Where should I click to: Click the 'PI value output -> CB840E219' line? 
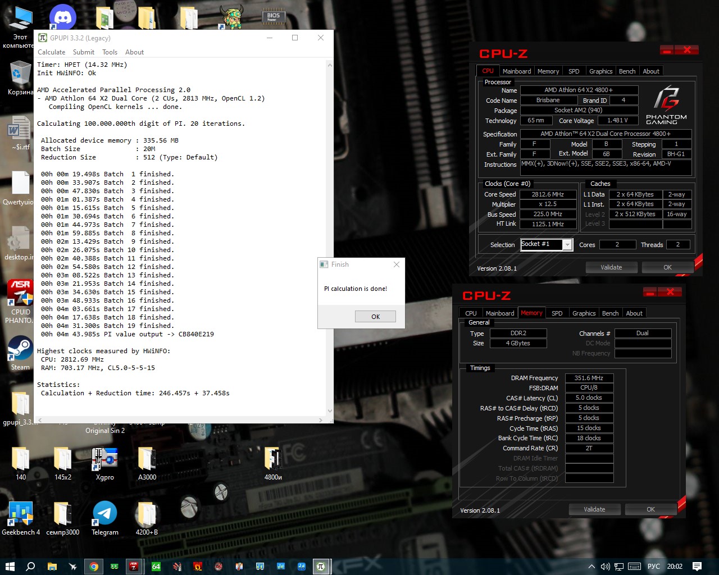(x=127, y=334)
